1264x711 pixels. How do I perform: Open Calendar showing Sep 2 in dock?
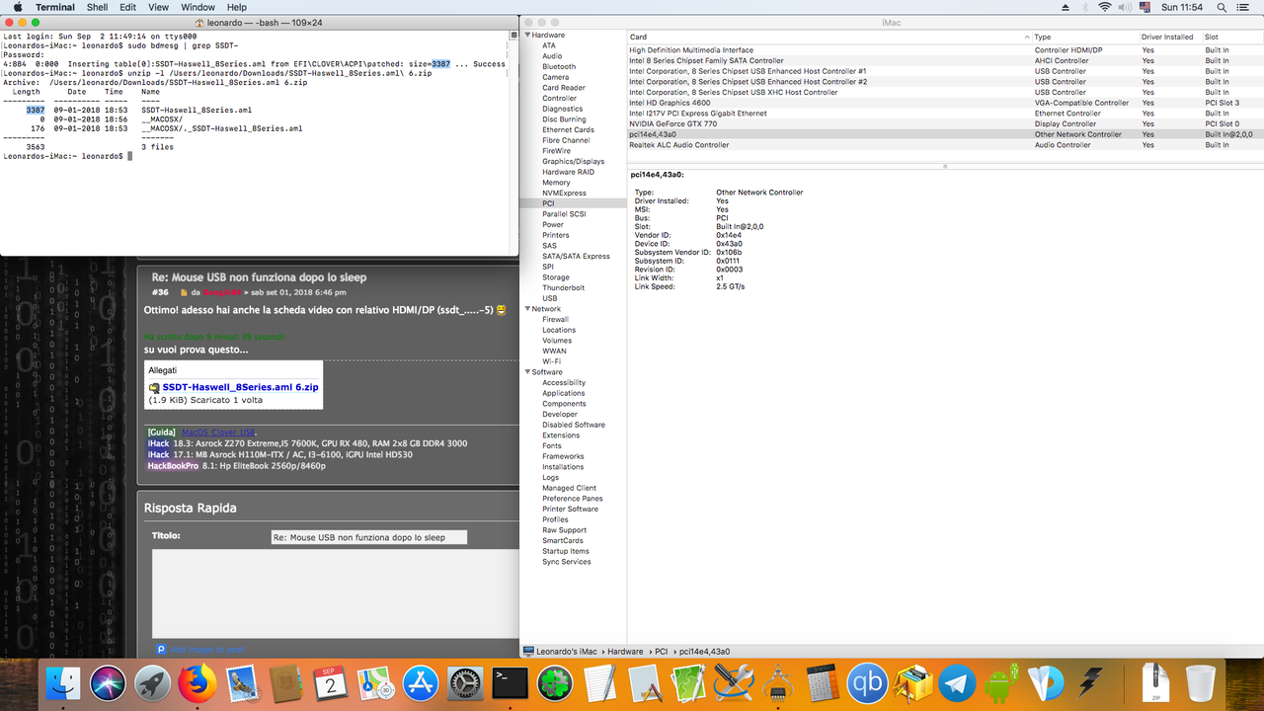tap(332, 682)
